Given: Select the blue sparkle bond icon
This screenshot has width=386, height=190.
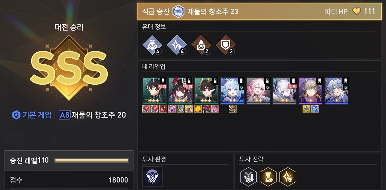Looking at the screenshot, I should 176,46.
